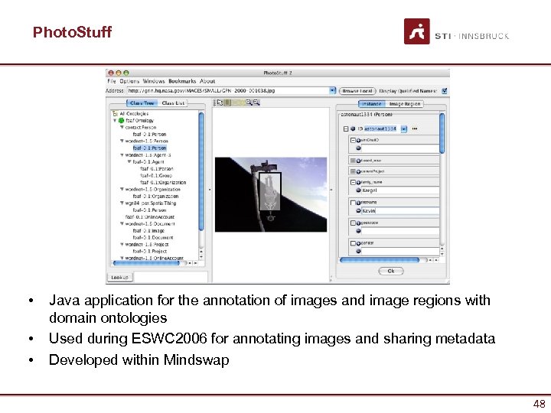Toggle the based_near property checkbox
The image size is (551, 413).
[353, 161]
